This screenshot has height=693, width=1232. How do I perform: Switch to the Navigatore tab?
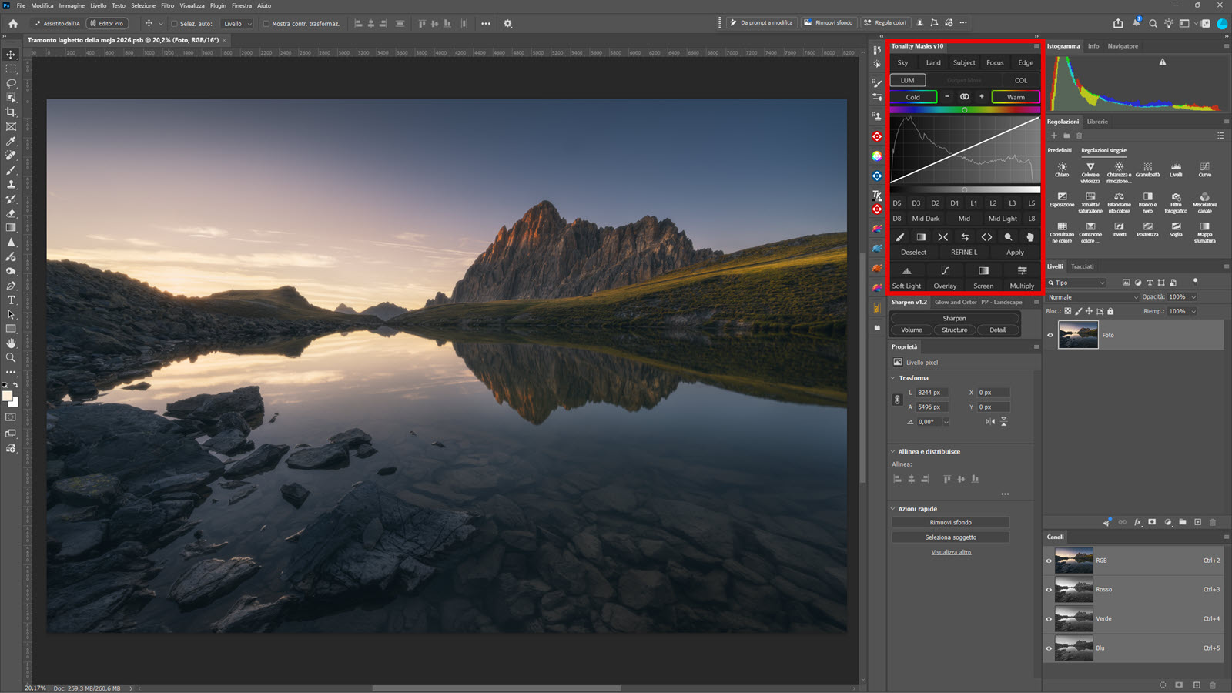(x=1123, y=46)
